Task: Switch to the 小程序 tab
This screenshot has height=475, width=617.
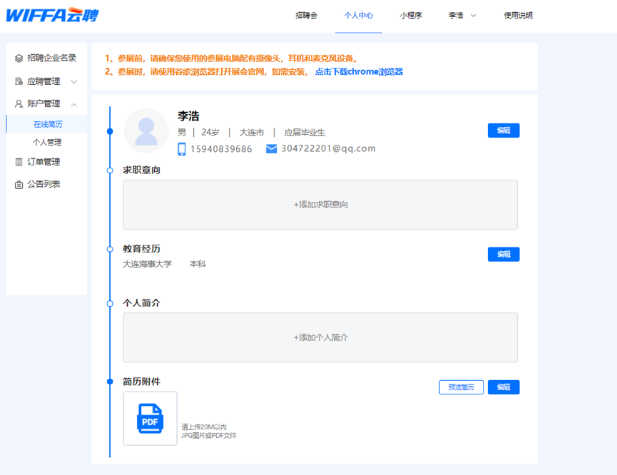Action: coord(411,16)
